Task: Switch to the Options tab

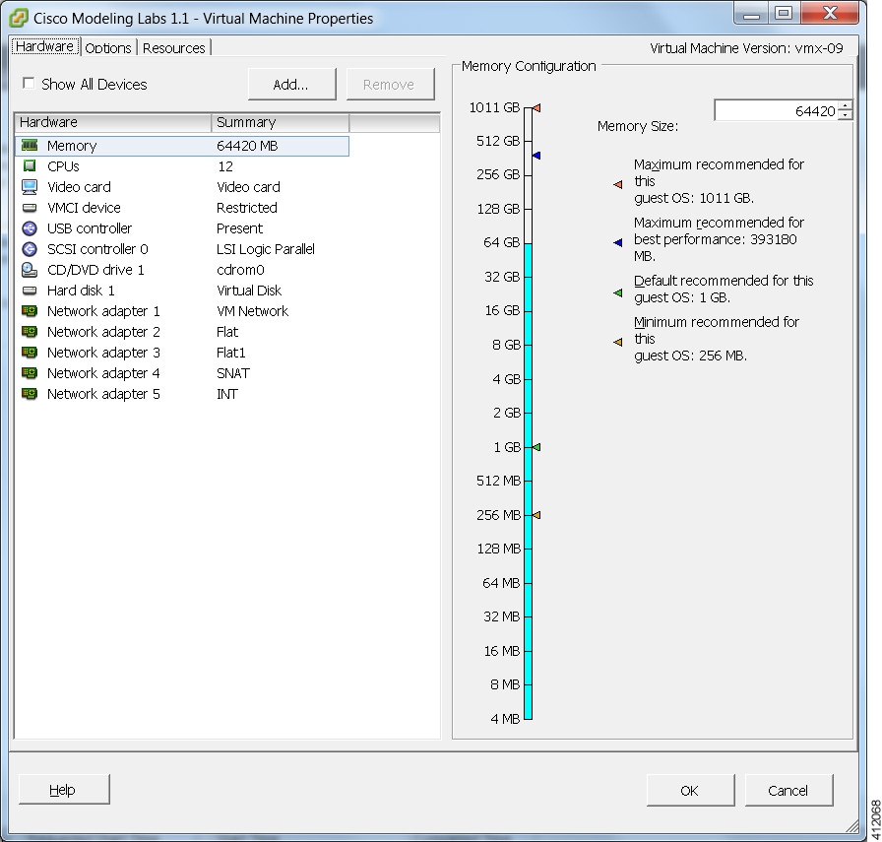Action: [108, 47]
